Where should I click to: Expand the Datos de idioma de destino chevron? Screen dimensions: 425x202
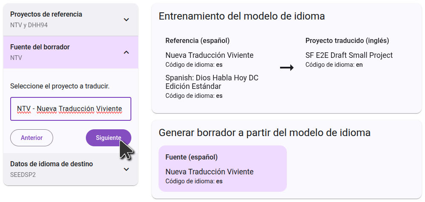(x=126, y=169)
